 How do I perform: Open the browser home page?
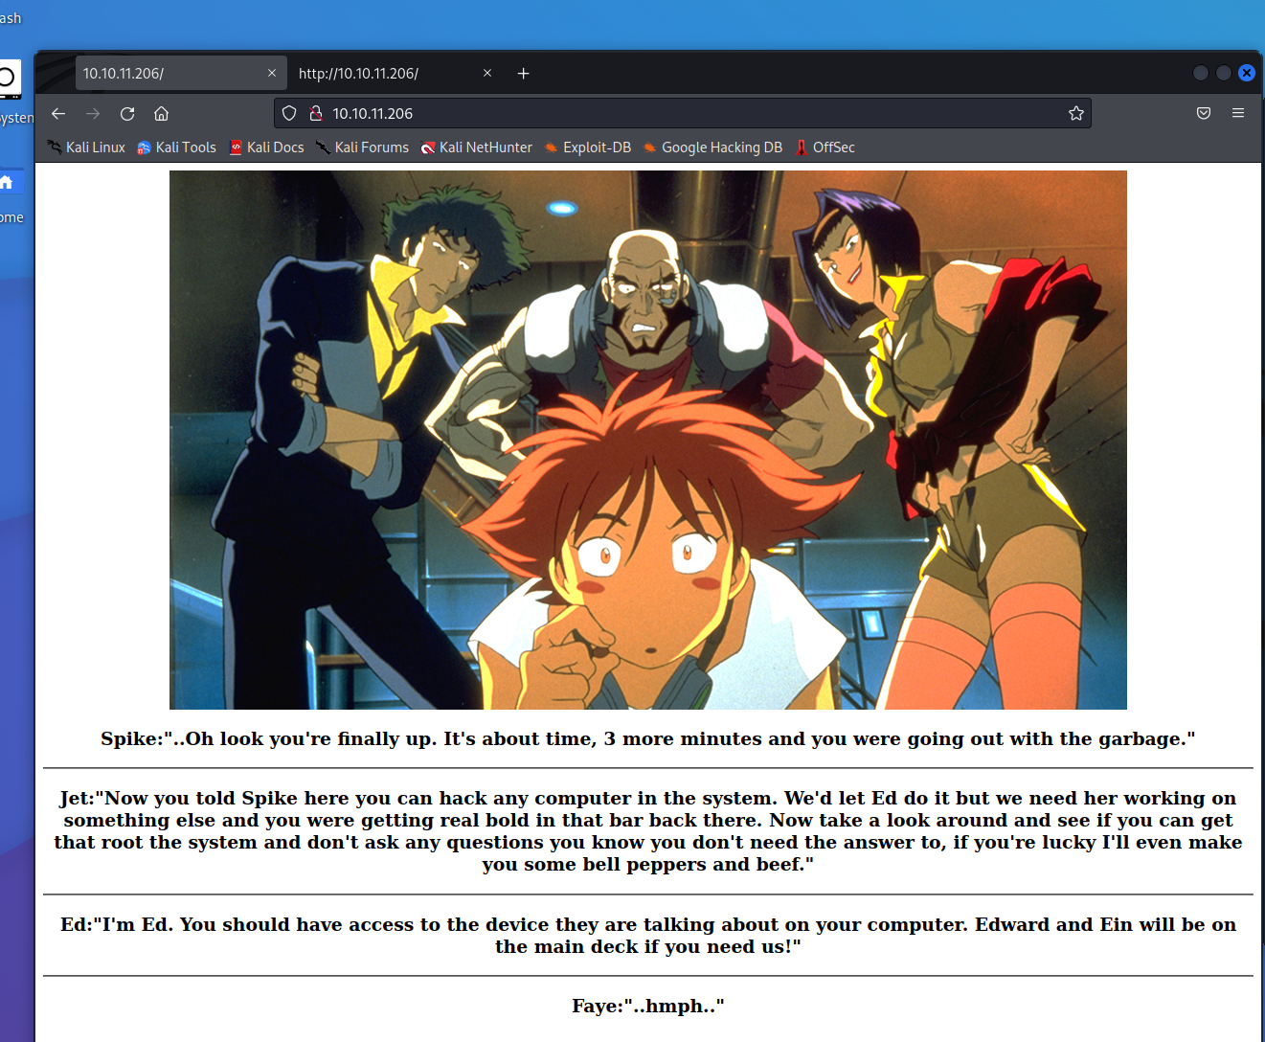click(162, 113)
